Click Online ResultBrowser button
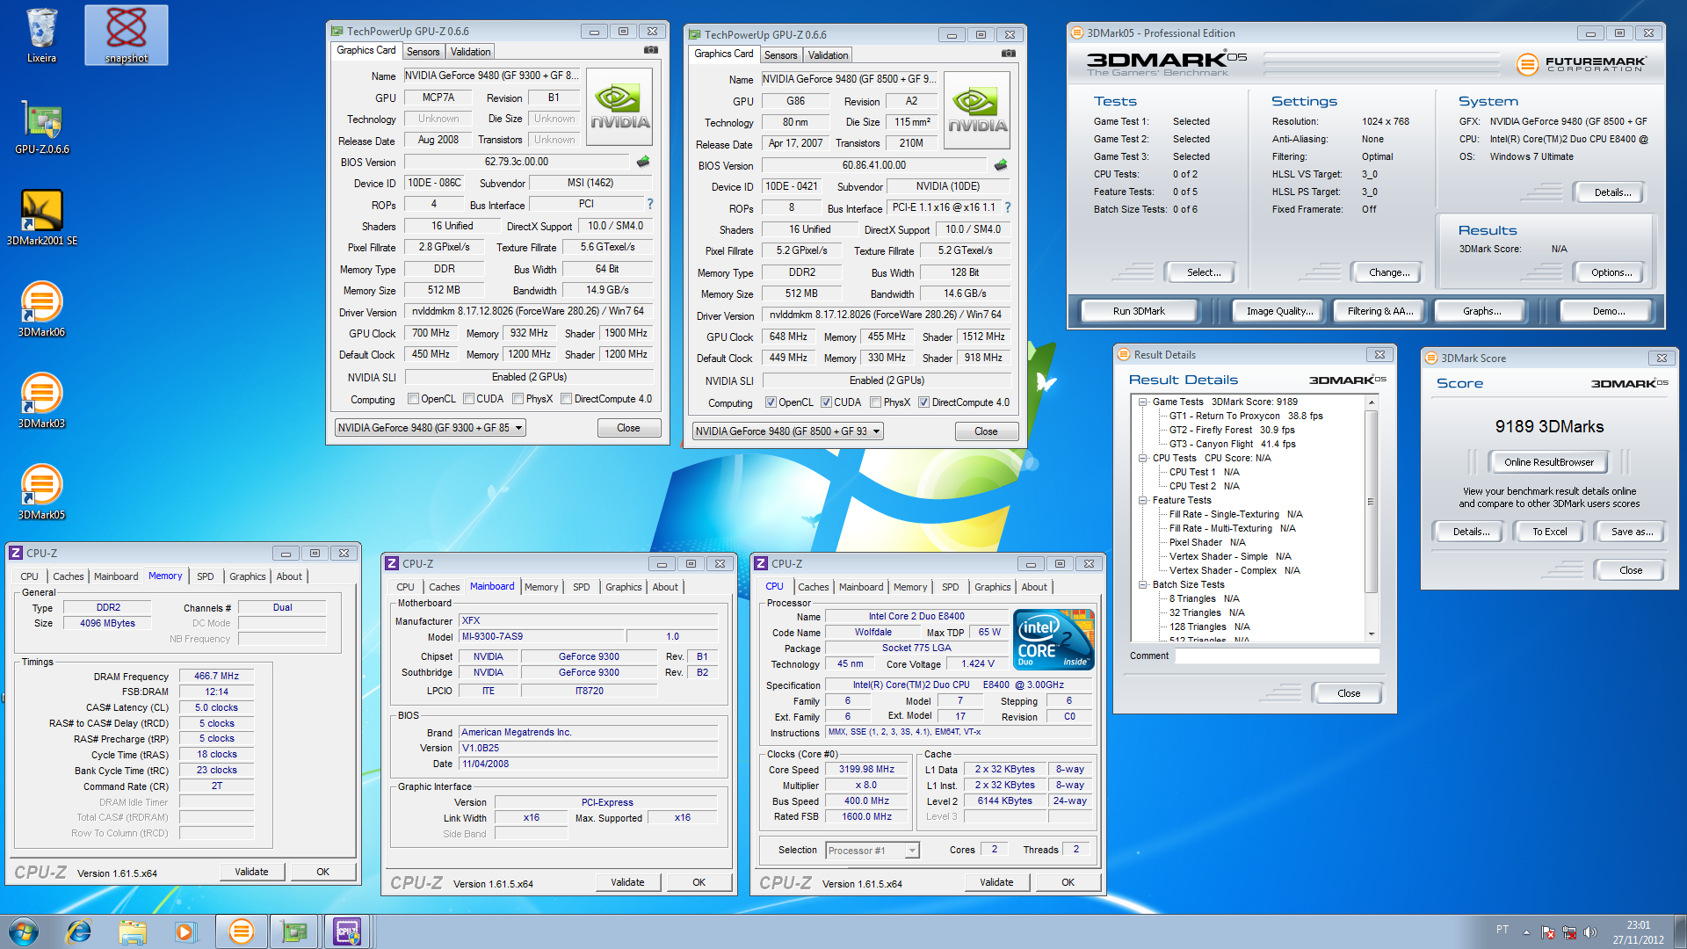The image size is (1687, 949). pyautogui.click(x=1549, y=462)
